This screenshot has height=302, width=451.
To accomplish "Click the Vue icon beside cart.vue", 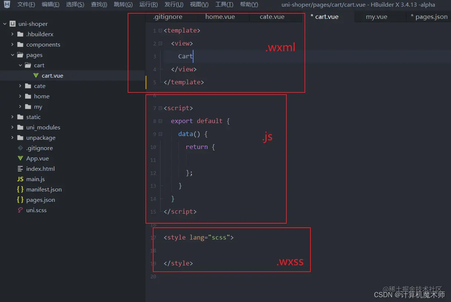I will tap(36, 76).
